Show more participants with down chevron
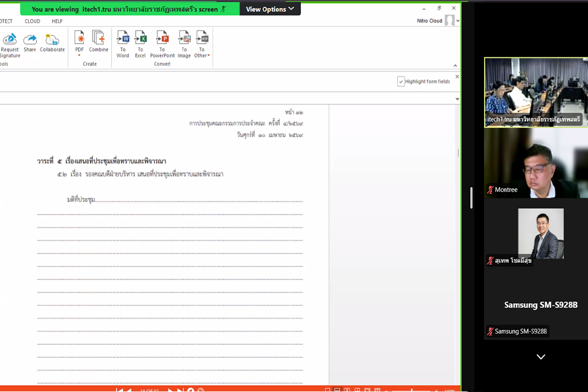The width and height of the screenshot is (588, 392). (540, 356)
